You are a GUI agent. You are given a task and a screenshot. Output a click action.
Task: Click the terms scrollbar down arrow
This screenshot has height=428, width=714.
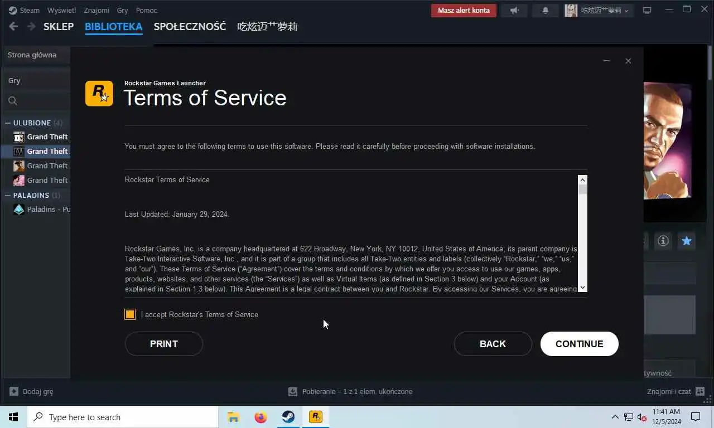[x=583, y=288]
